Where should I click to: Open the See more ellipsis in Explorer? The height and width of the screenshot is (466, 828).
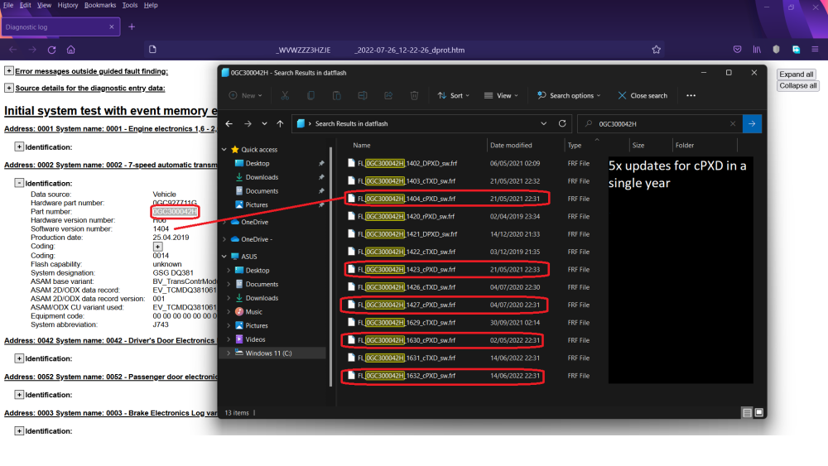point(691,95)
